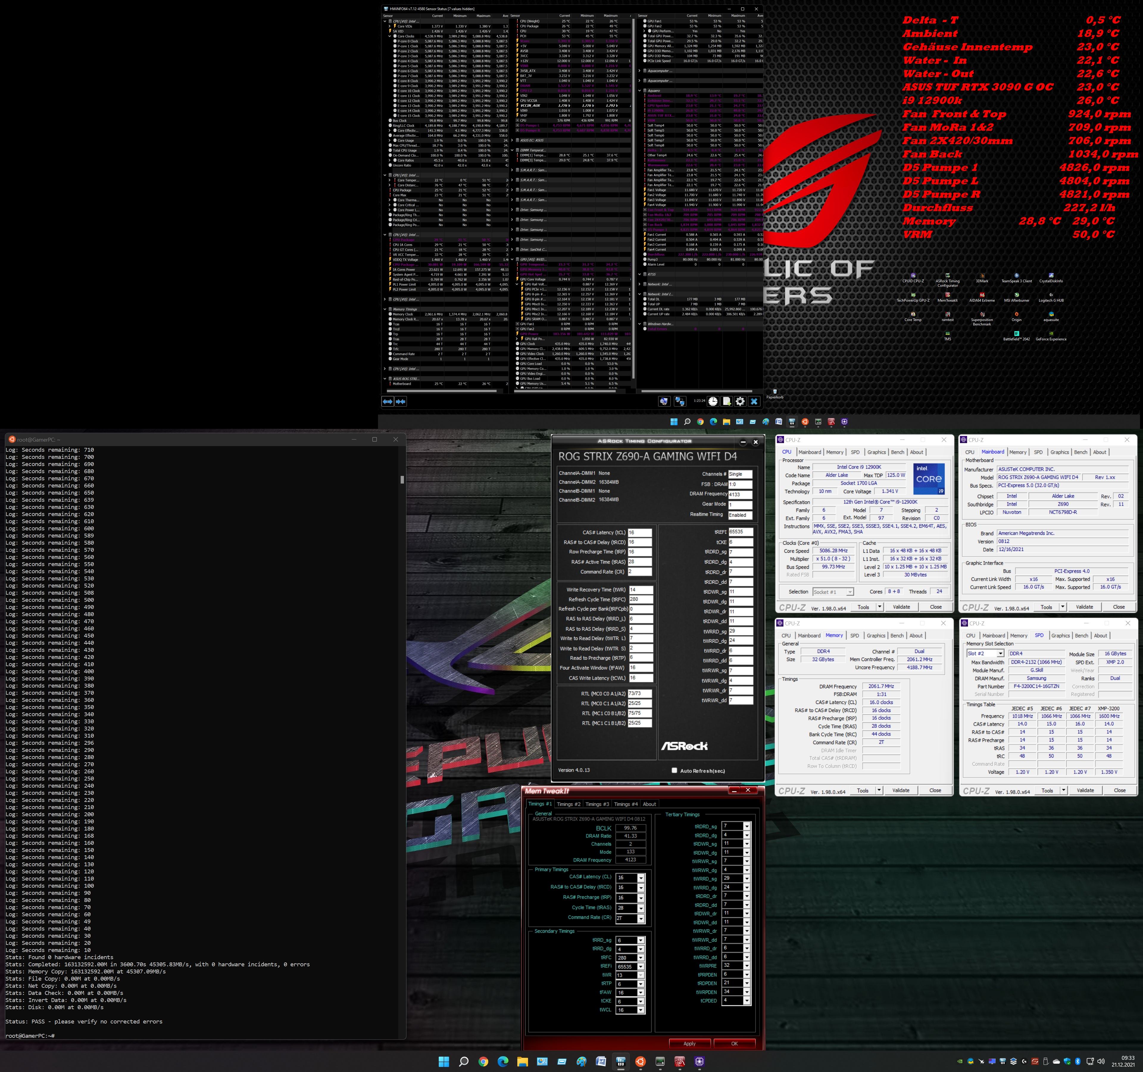This screenshot has width=1143, height=1072.
Task: Click HWiNFO left panel horizontal scrollbar
Action: (x=441, y=391)
